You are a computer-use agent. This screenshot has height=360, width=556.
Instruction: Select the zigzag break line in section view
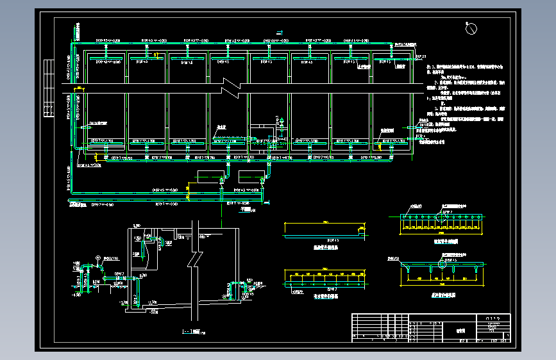195,260
